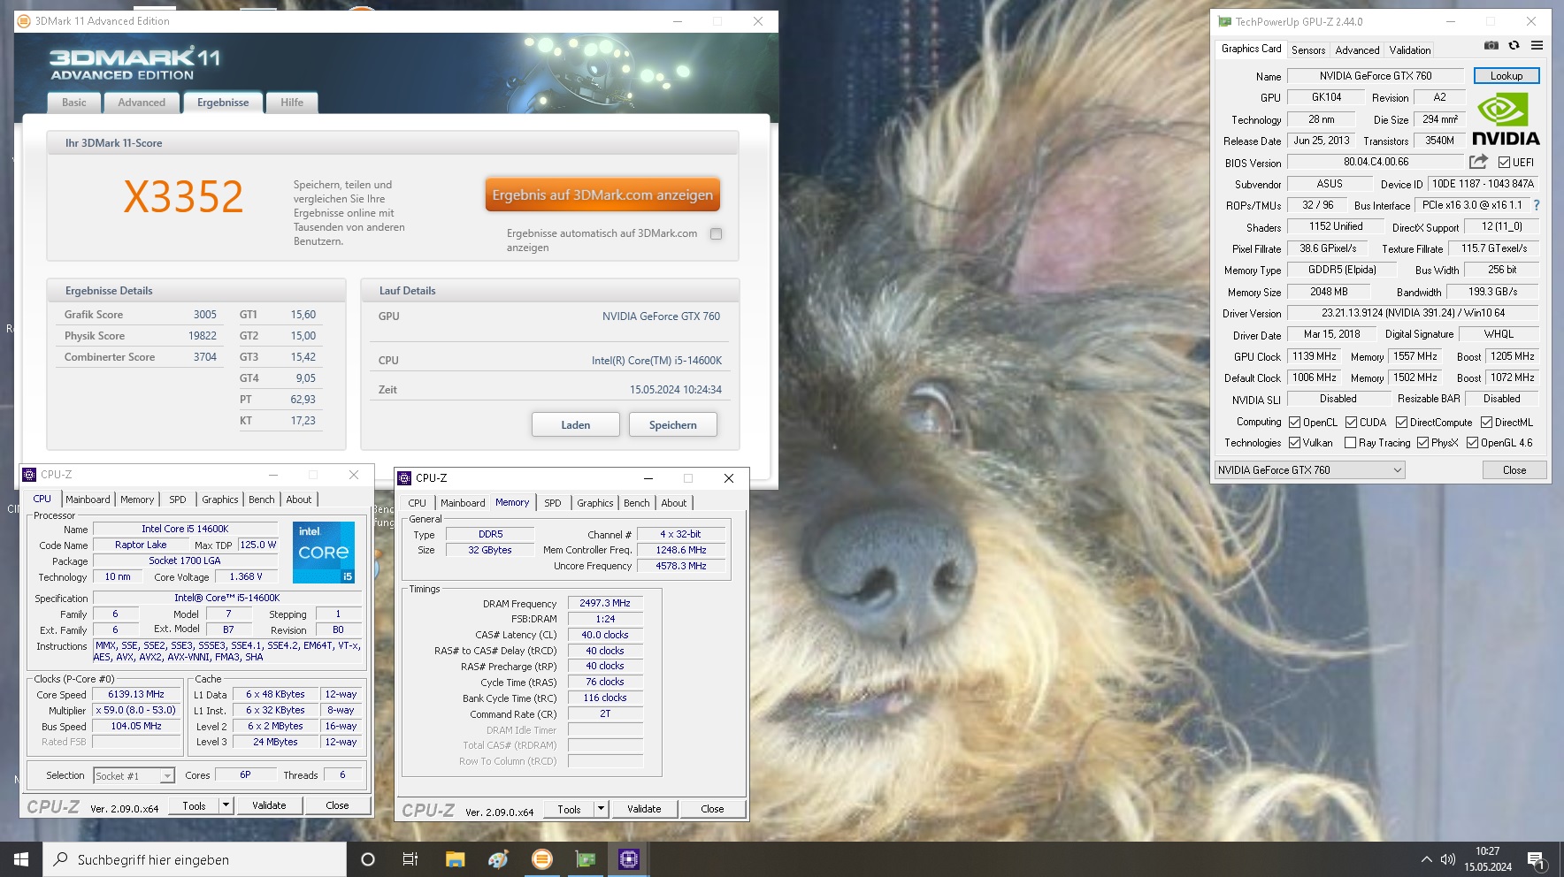Click the PCIe bus interface question mark
The width and height of the screenshot is (1564, 877).
tap(1536, 205)
